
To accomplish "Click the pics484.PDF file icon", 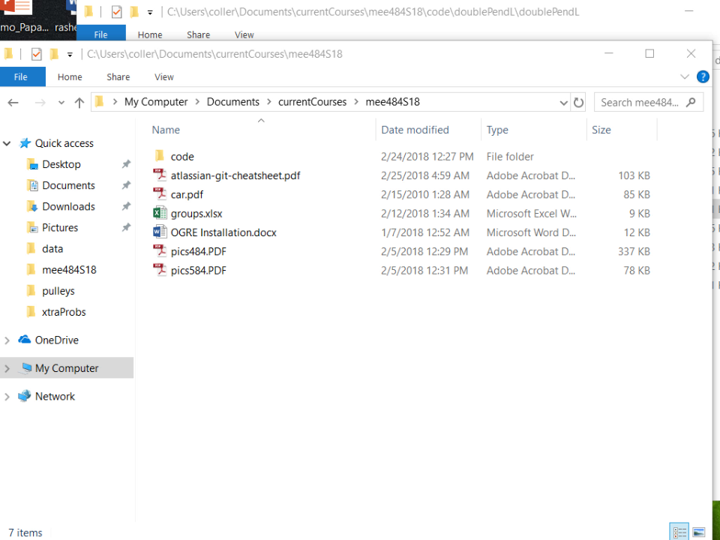I will [x=159, y=251].
